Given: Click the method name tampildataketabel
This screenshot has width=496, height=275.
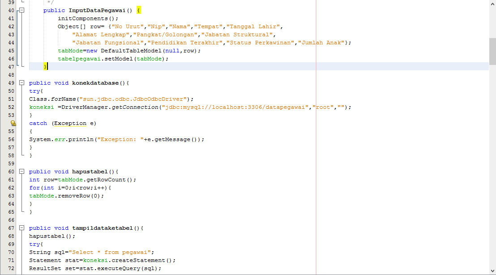Looking at the screenshot, I should (101, 228).
